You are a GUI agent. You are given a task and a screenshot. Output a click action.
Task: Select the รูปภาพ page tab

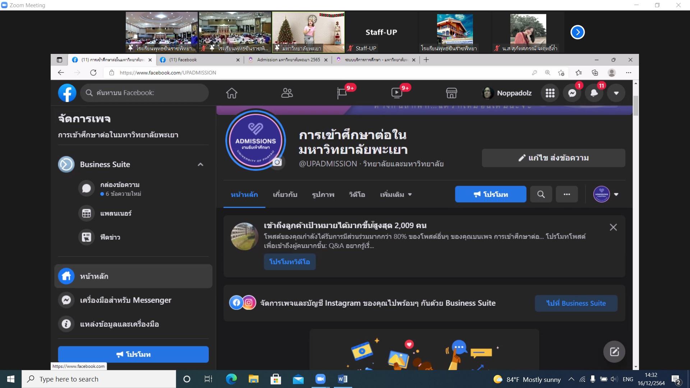[323, 195]
